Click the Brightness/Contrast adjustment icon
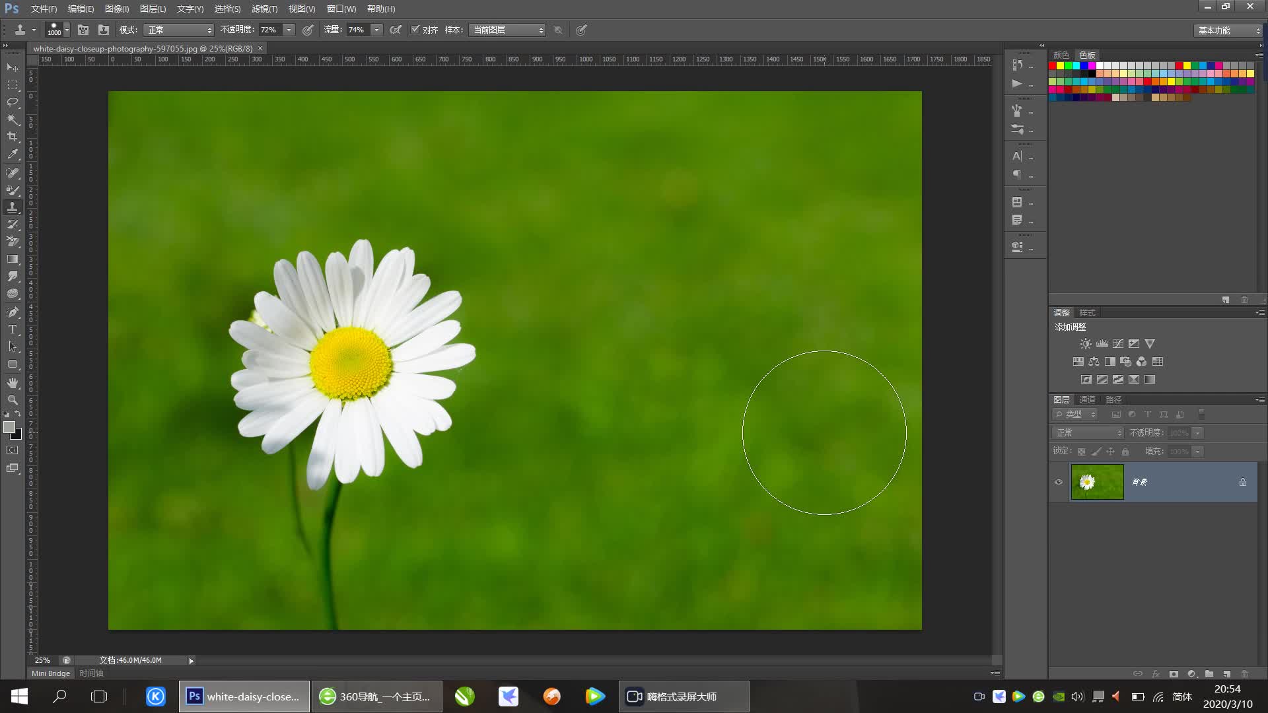 tap(1085, 344)
